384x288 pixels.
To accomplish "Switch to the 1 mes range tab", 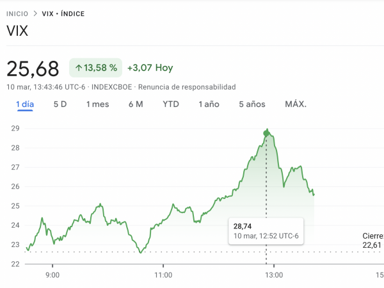I will click(x=98, y=104).
